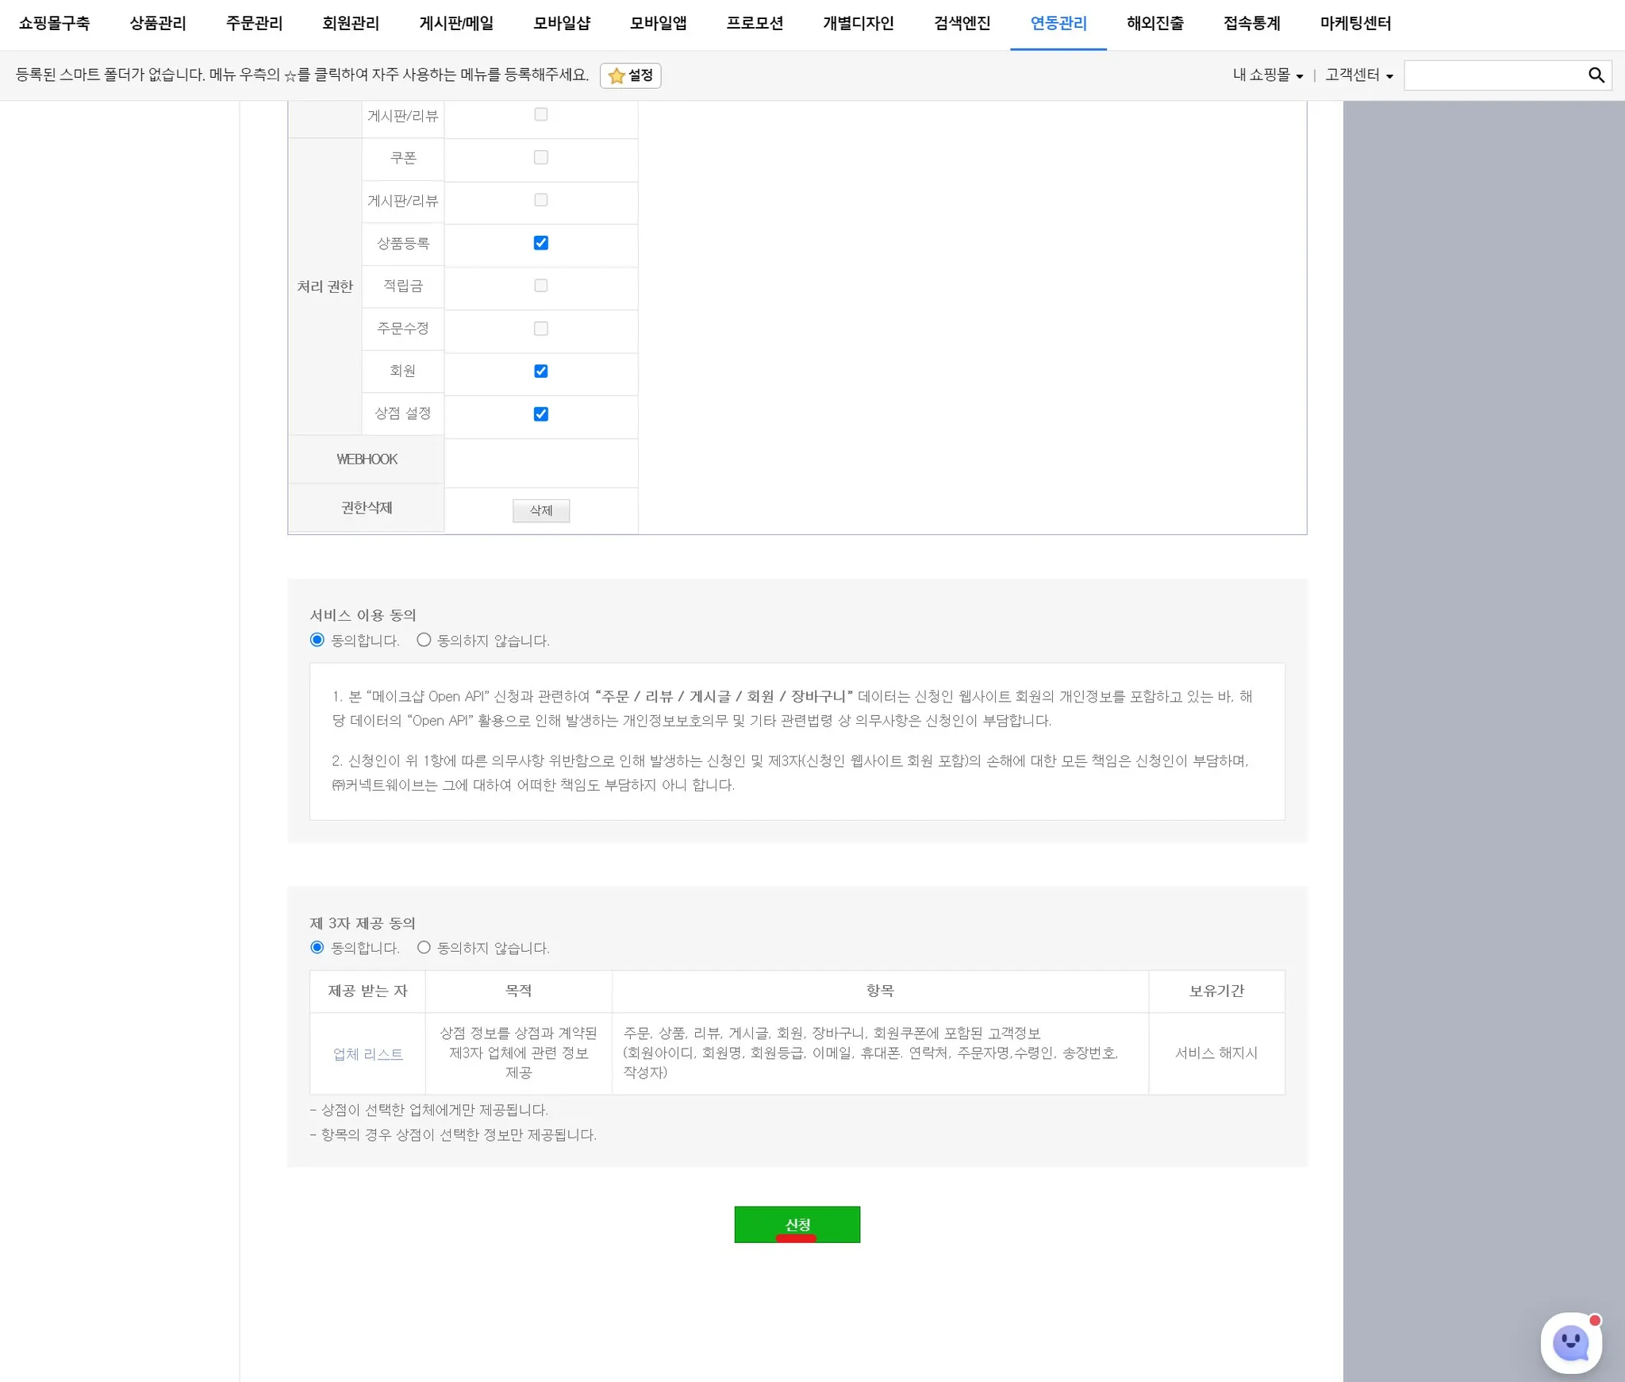Select 동의하지 않습니다 for 제 3자 제공
This screenshot has width=1625, height=1382.
pyautogui.click(x=424, y=947)
